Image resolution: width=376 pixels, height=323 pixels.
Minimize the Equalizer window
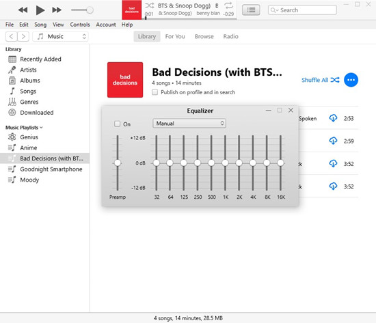269,110
